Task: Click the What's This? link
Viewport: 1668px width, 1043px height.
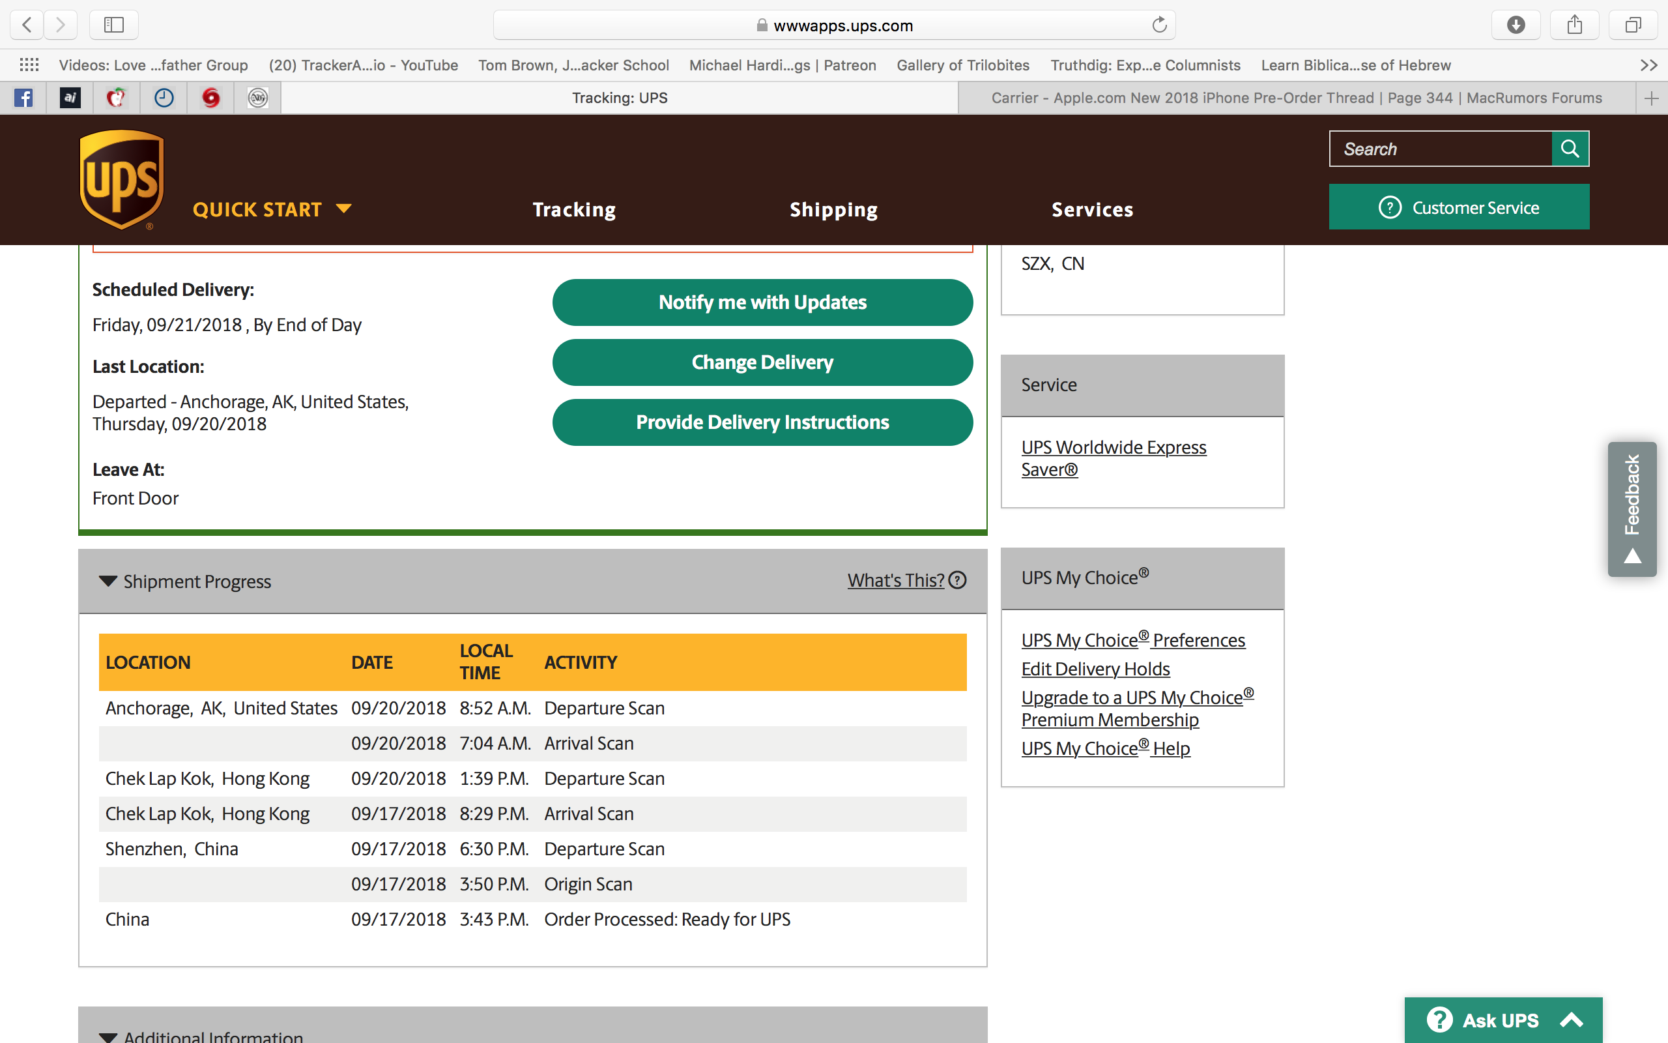Action: [x=895, y=580]
